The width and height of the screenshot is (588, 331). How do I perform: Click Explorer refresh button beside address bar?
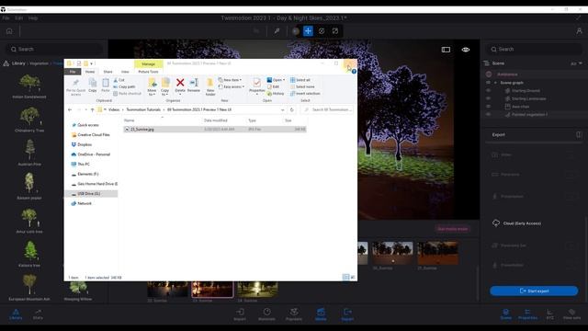click(x=292, y=110)
